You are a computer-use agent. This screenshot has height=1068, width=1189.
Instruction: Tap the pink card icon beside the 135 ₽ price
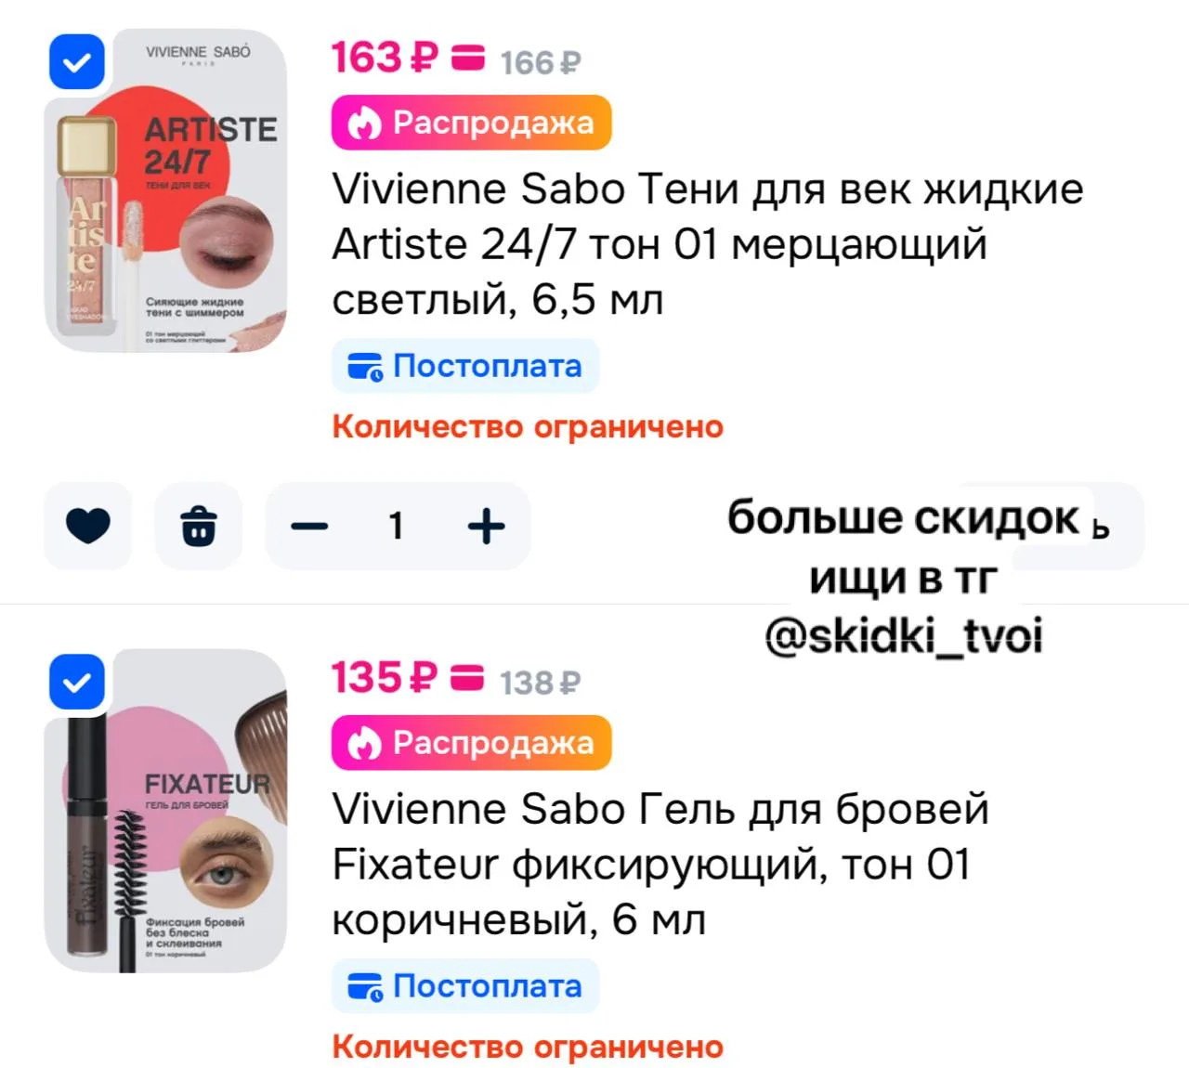pos(468,678)
